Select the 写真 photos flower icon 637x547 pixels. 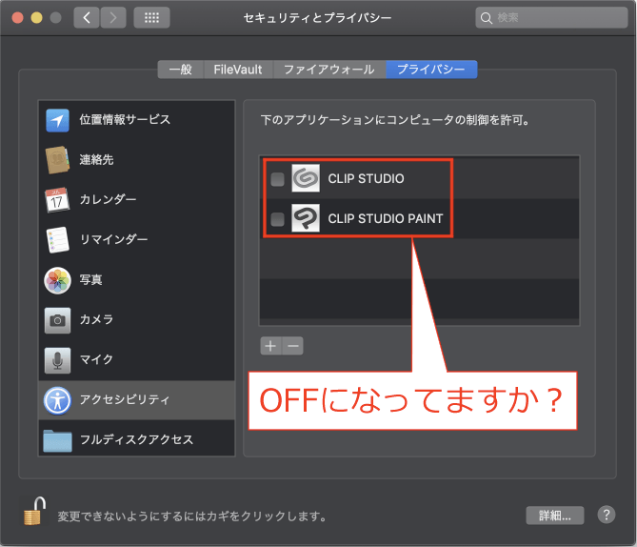(x=57, y=280)
